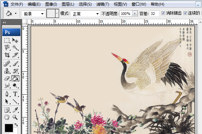Open the opacity slider arrow next to 100%
Screen dimensions: 202x134
[x=135, y=14]
